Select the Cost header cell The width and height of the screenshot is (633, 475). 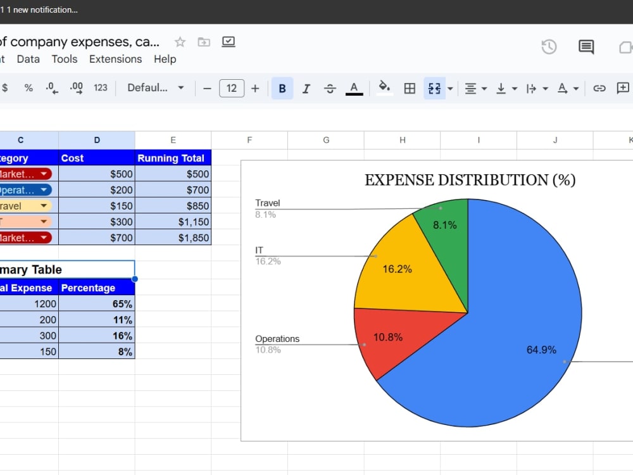tap(97, 158)
